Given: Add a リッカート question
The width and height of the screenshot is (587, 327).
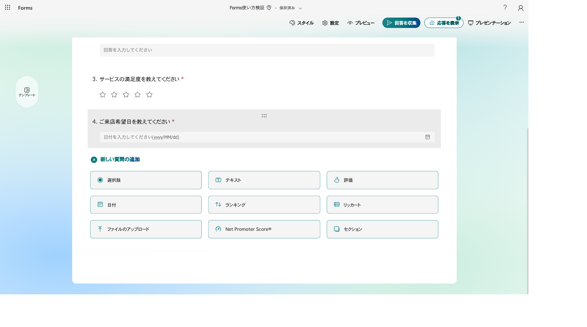Looking at the screenshot, I should (x=382, y=205).
